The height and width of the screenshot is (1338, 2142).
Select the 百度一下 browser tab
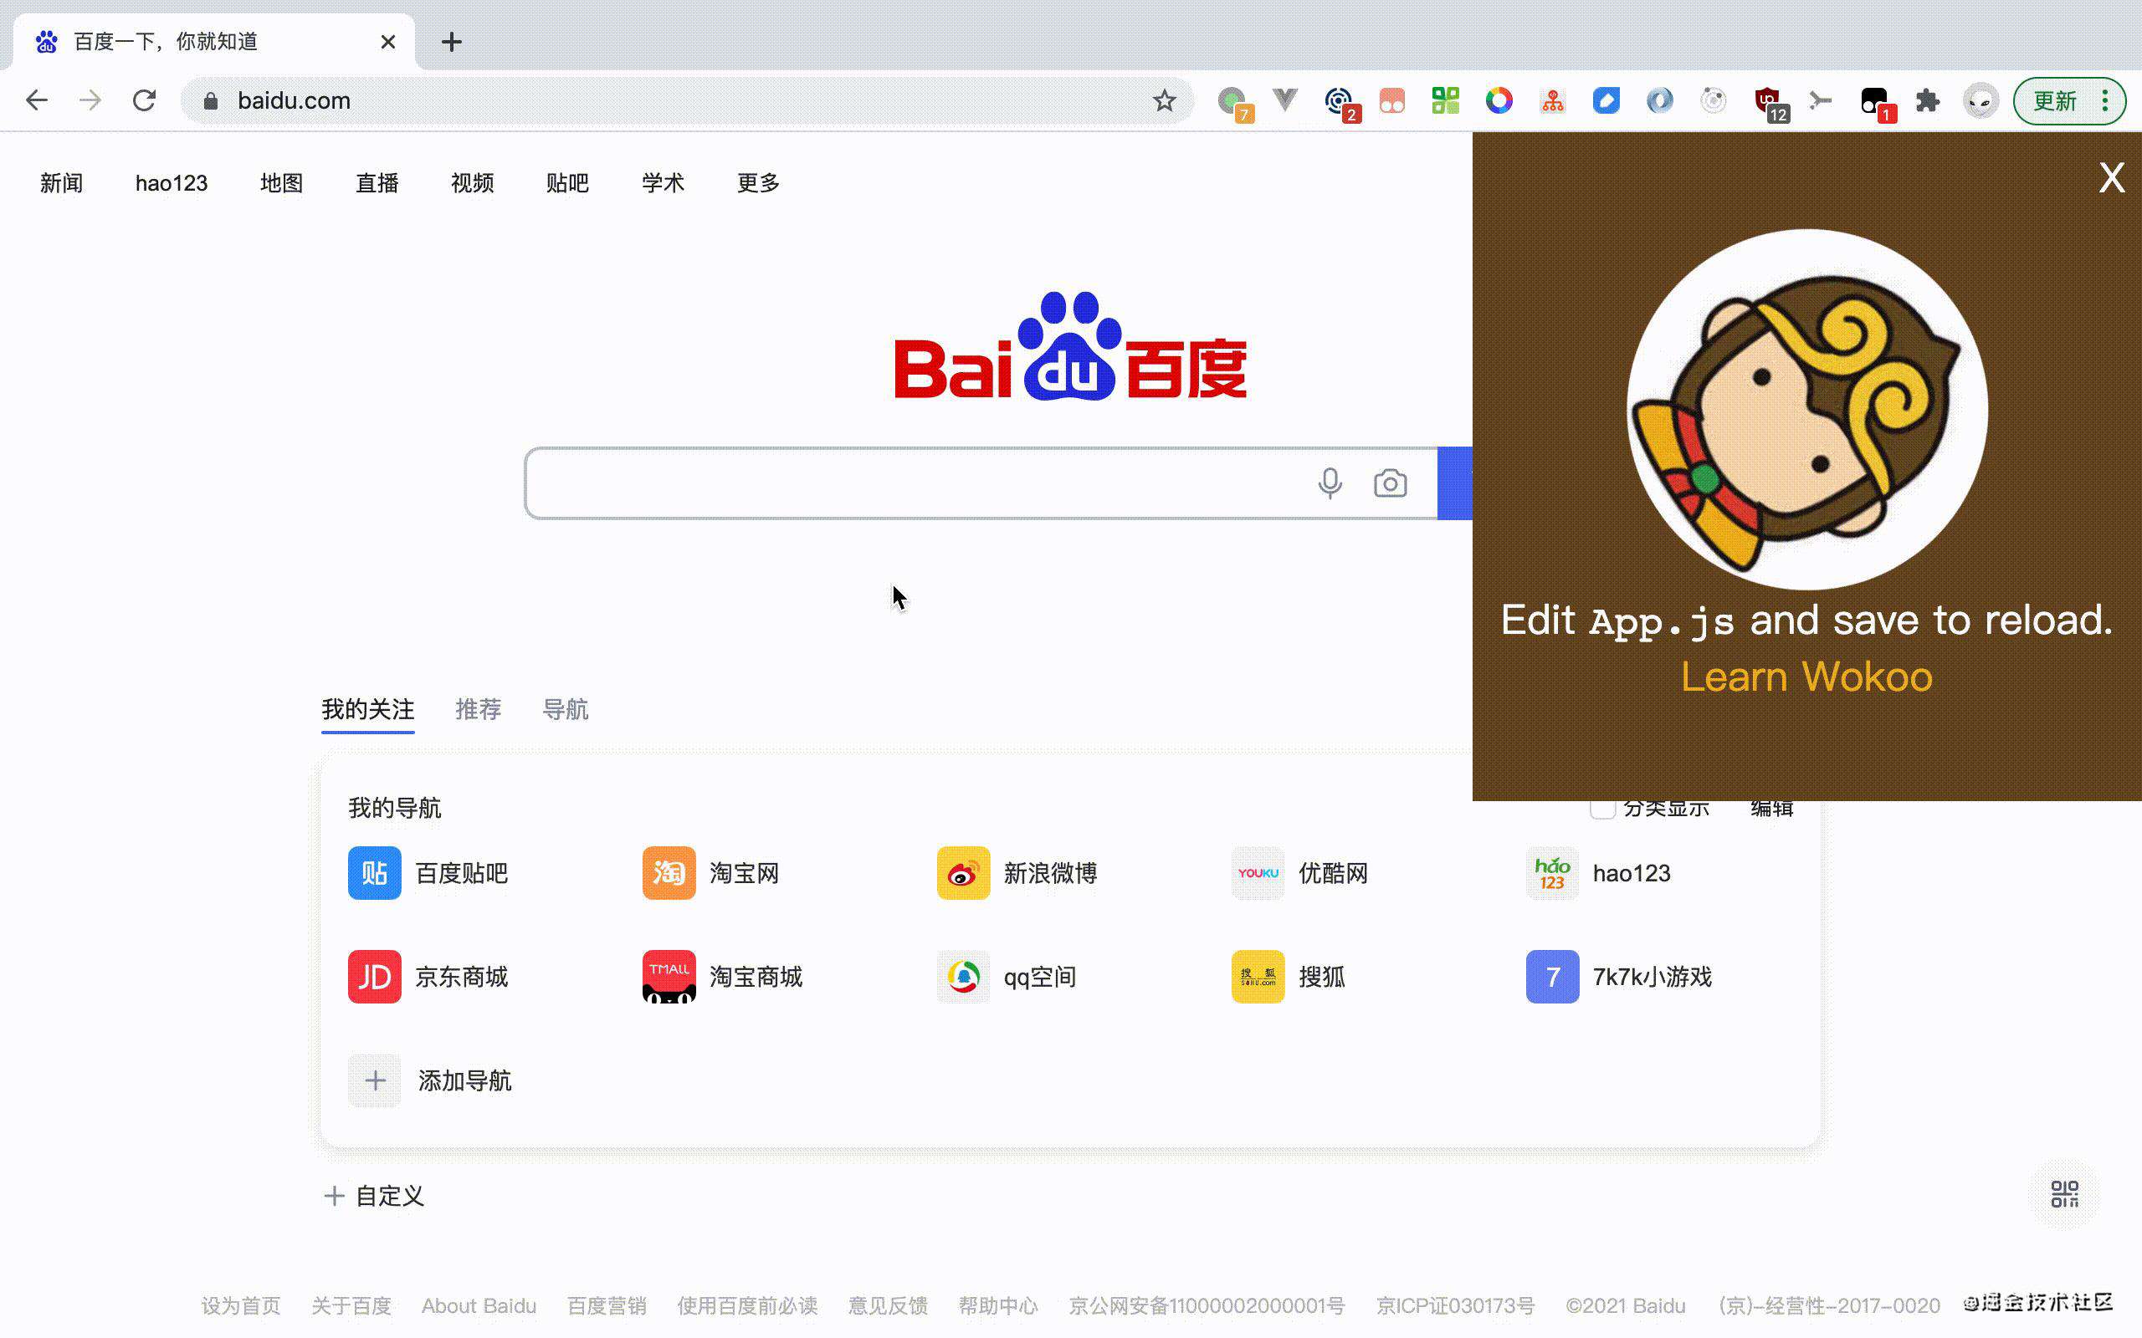[x=213, y=42]
